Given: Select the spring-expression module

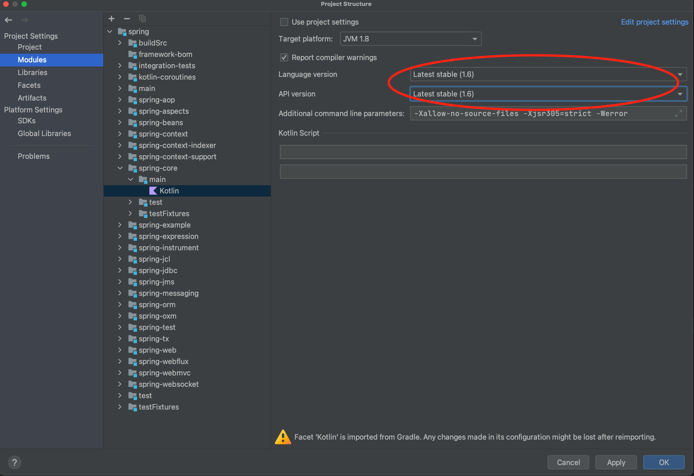Looking at the screenshot, I should pyautogui.click(x=169, y=236).
